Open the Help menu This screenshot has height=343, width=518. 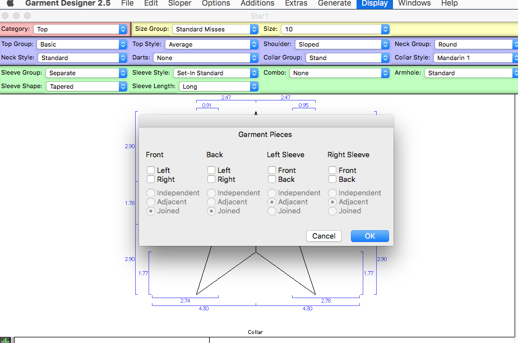point(449,3)
